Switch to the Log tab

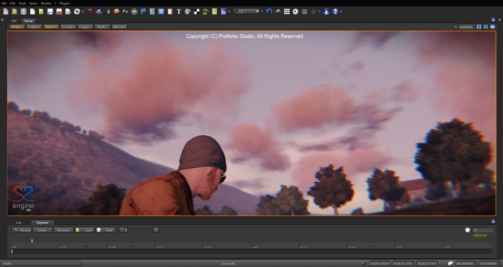18,222
